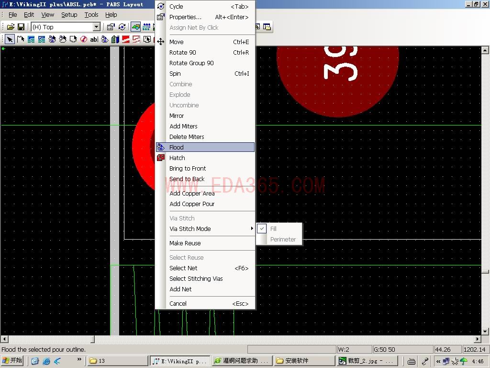This screenshot has width=490, height=368.
Task: Open Properties icon in main toolbar
Action: [111, 27]
